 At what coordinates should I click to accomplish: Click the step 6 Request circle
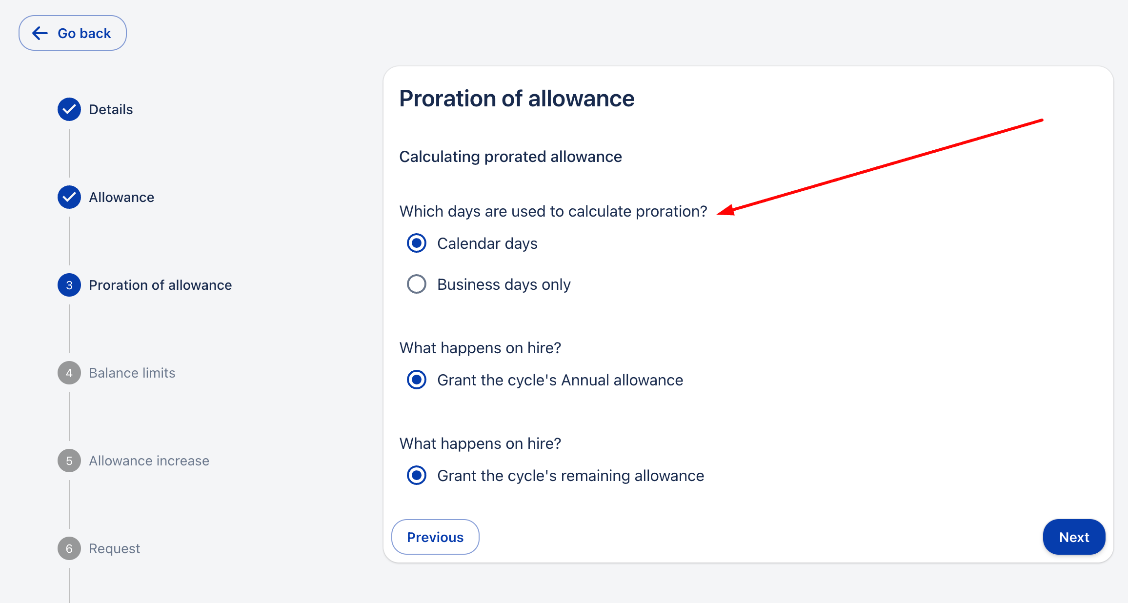click(x=69, y=548)
